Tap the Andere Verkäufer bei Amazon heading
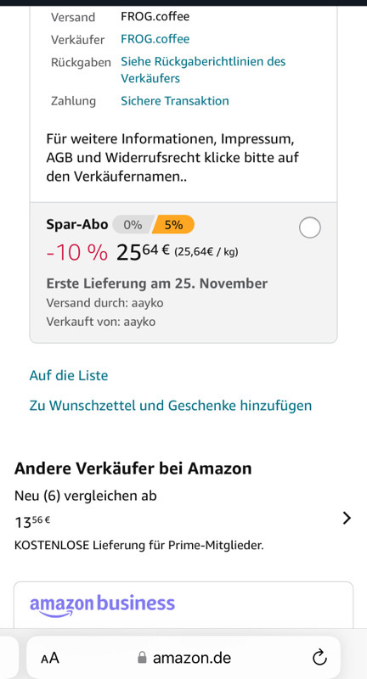Screen dimensions: 367x679 click(133, 469)
